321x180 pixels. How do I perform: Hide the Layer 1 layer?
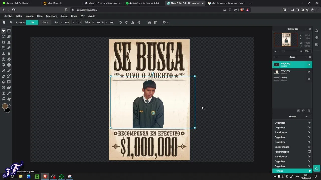309,79
